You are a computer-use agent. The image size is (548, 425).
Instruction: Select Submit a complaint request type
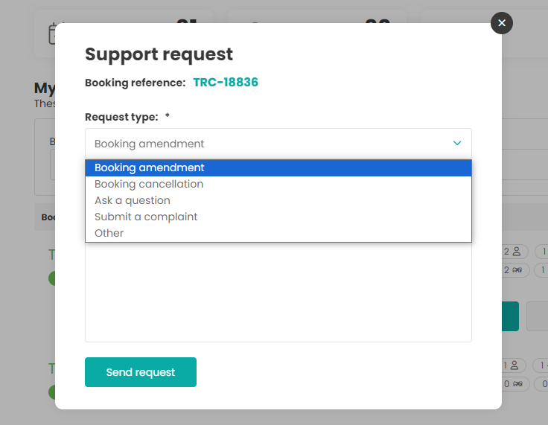[278, 217]
